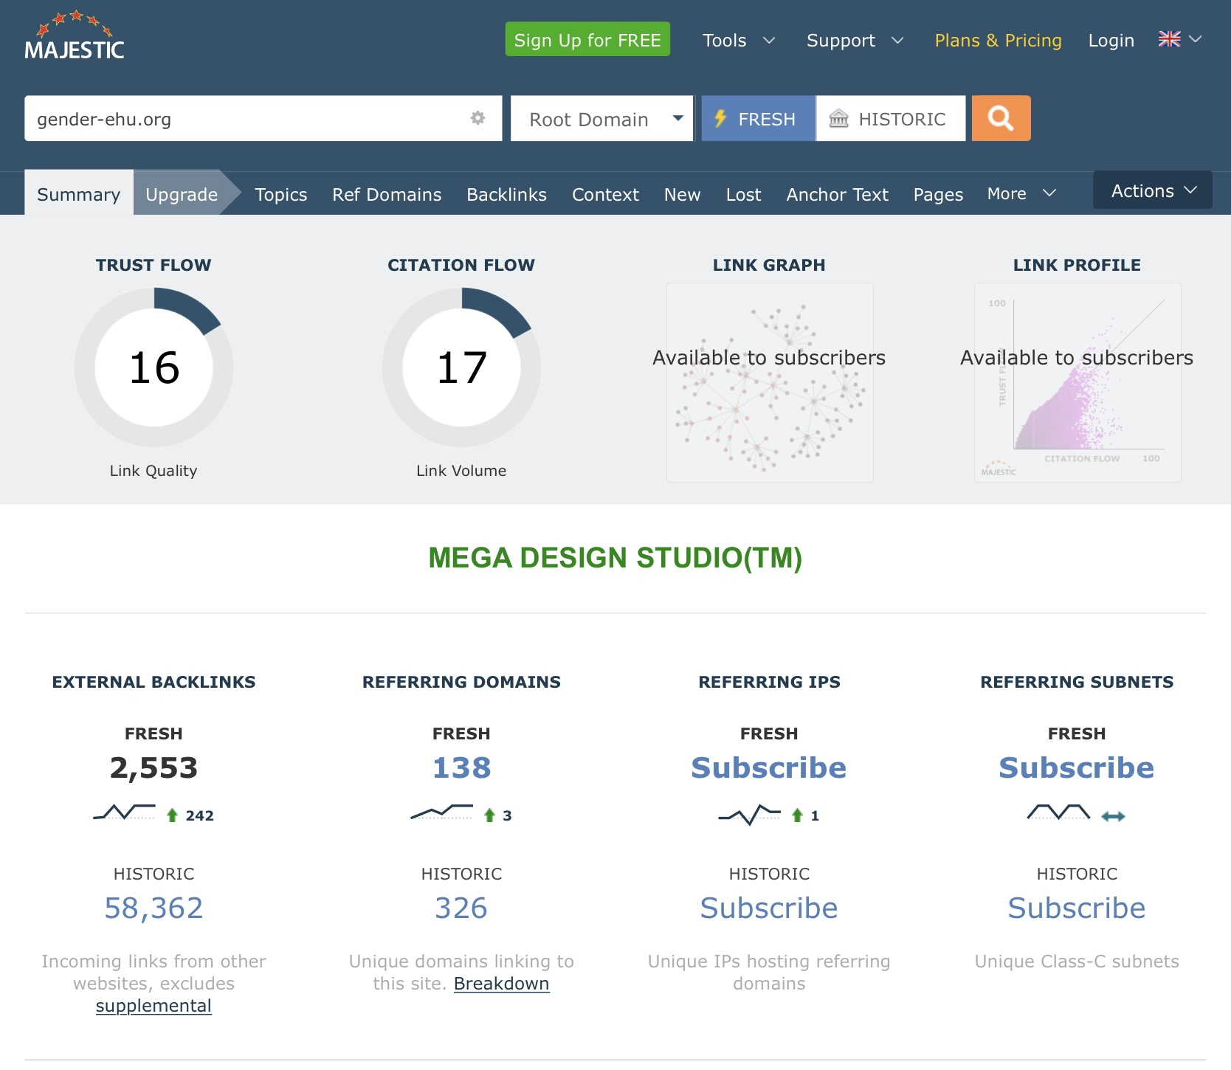Click the Referring IPs trend sparkline
Image resolution: width=1231 pixels, height=1070 pixels.
pos(749,814)
